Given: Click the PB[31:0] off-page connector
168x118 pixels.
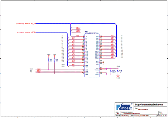Looking at the screenshot, I should pos(33,24).
